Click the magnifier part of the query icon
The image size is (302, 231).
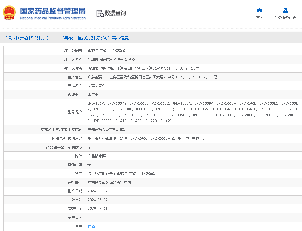[x=102, y=15]
